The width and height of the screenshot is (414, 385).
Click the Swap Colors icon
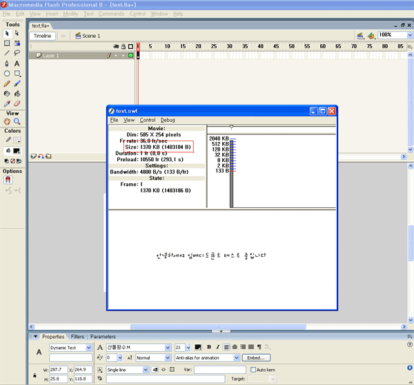pos(19,161)
